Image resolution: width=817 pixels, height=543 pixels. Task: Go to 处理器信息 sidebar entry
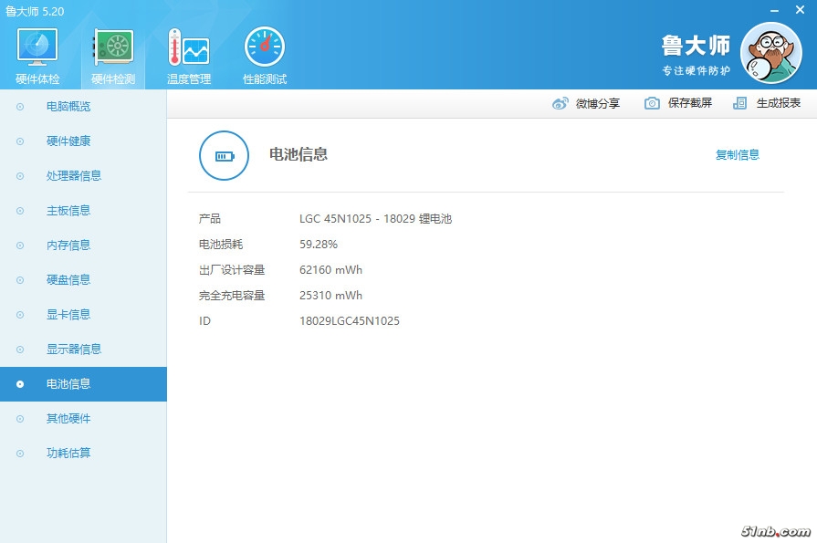click(x=74, y=176)
